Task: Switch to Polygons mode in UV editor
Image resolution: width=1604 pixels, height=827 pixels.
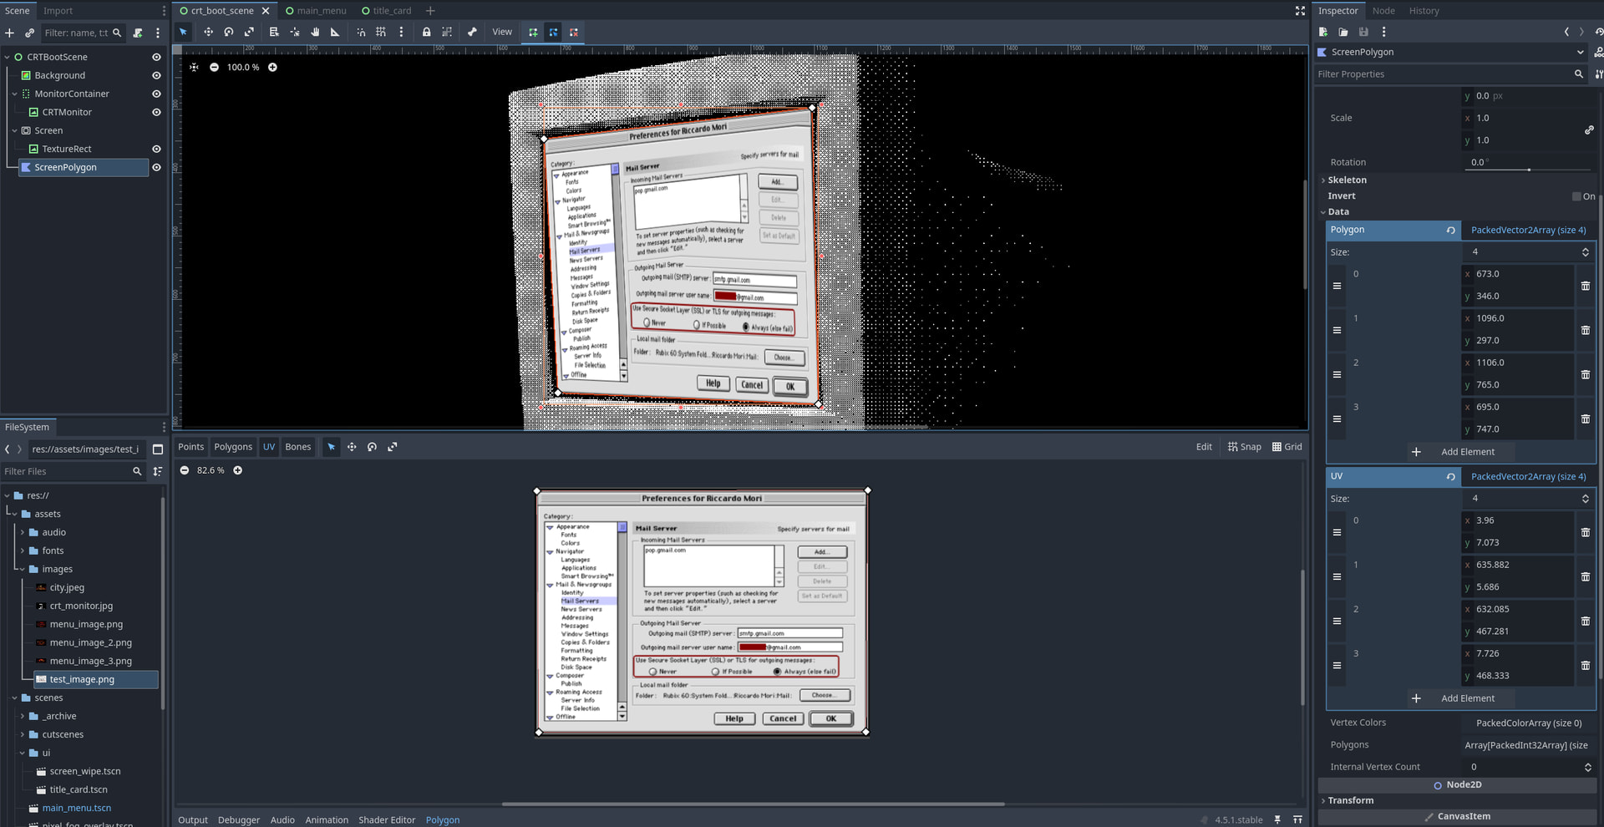Action: (232, 447)
